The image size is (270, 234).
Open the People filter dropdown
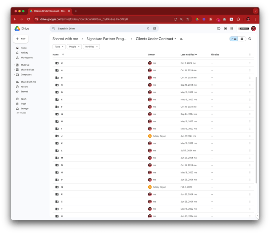coord(74,47)
